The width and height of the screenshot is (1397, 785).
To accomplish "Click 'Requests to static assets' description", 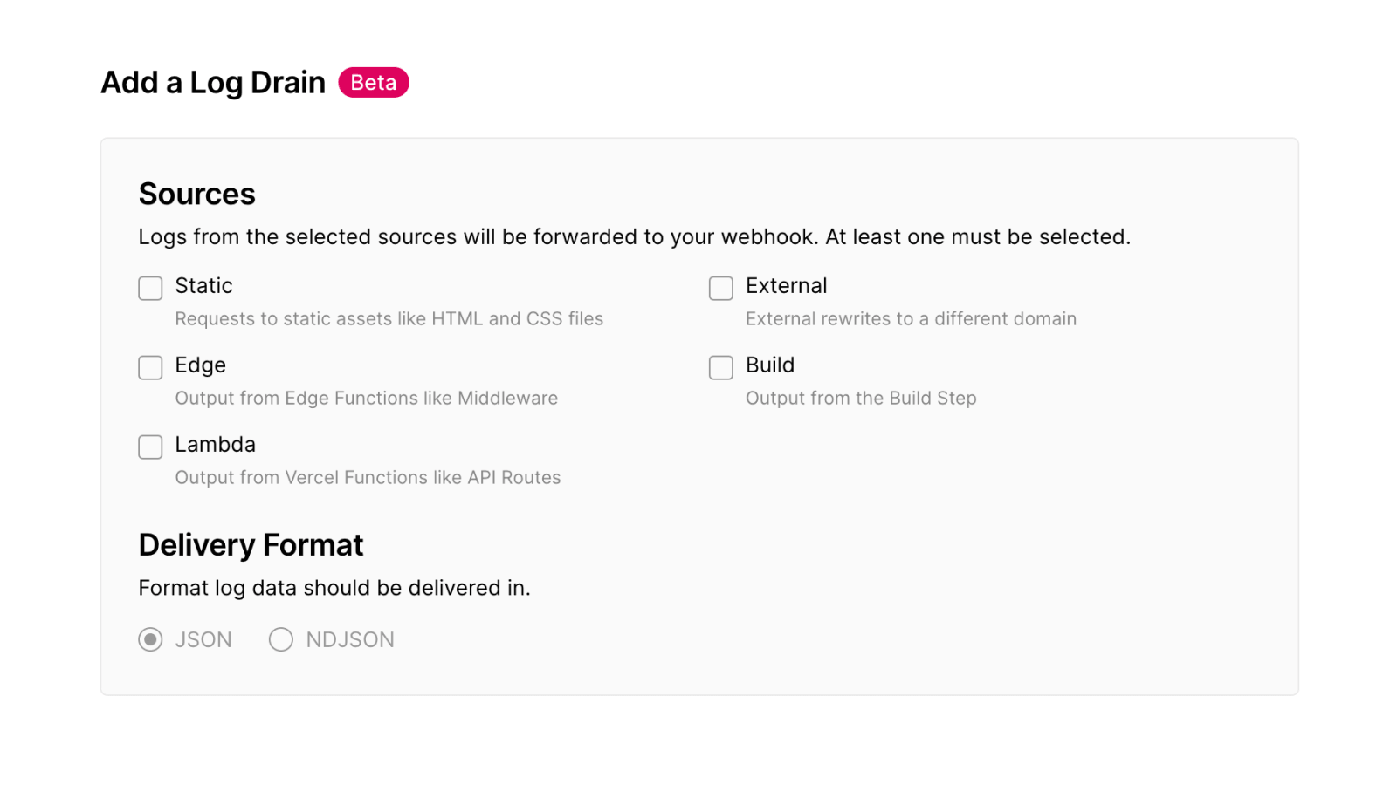I will tap(389, 319).
